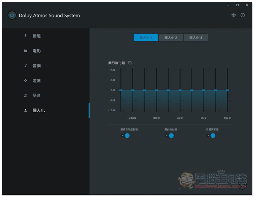Click the -6dB scale label
Image resolution: width=254 pixels, height=197 pixels.
point(112,100)
